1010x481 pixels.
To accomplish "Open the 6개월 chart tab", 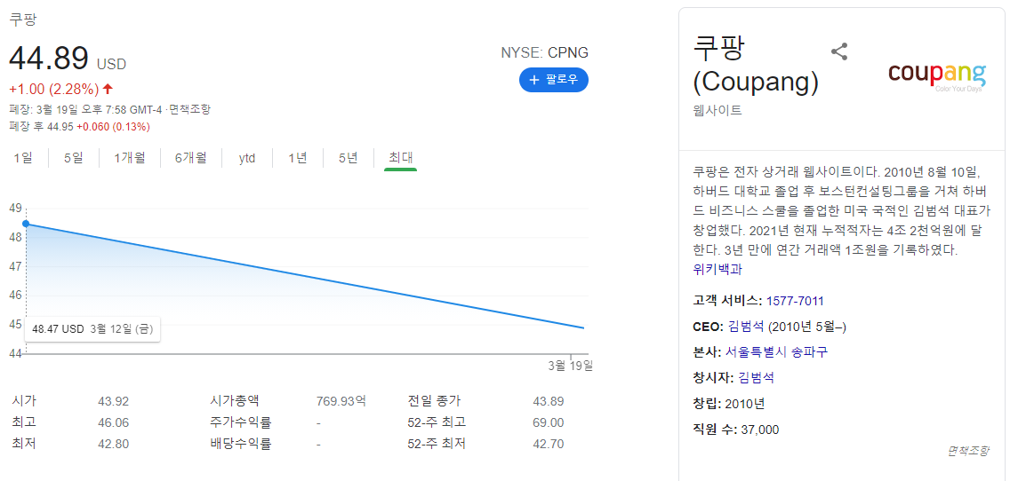I will pyautogui.click(x=190, y=158).
